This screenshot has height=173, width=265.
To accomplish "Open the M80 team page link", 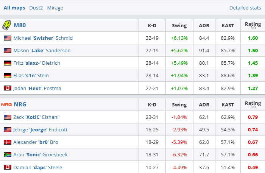I will point(20,25).
